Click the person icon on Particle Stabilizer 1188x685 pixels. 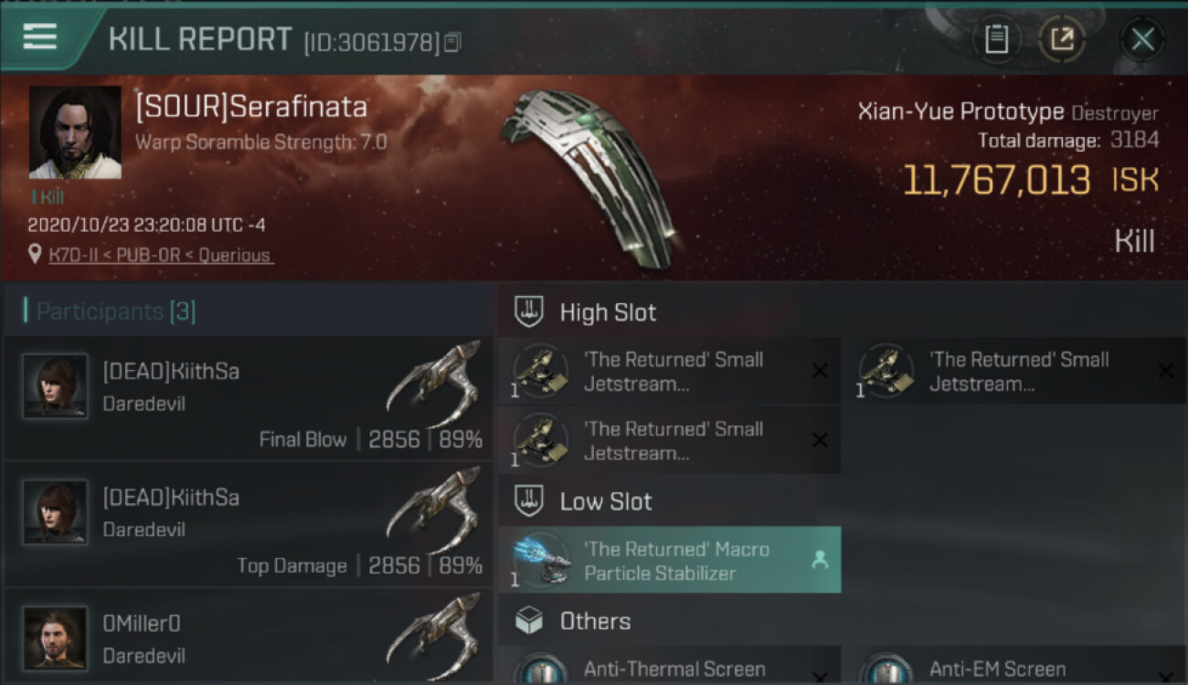click(820, 561)
